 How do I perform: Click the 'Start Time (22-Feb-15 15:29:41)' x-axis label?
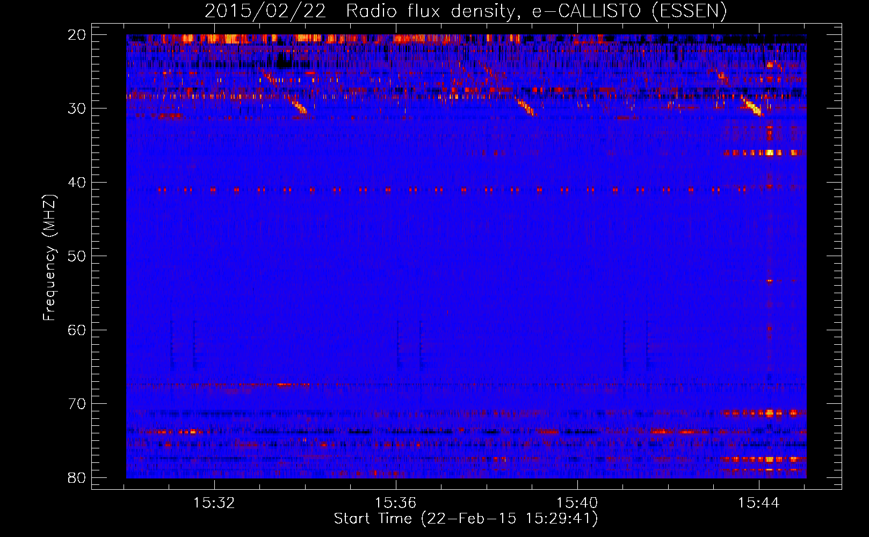click(x=466, y=519)
